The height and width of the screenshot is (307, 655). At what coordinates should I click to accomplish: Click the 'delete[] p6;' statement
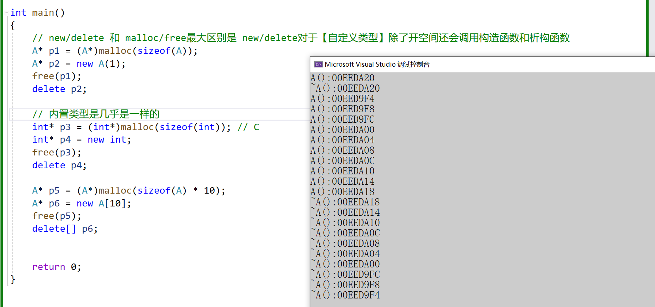point(65,229)
